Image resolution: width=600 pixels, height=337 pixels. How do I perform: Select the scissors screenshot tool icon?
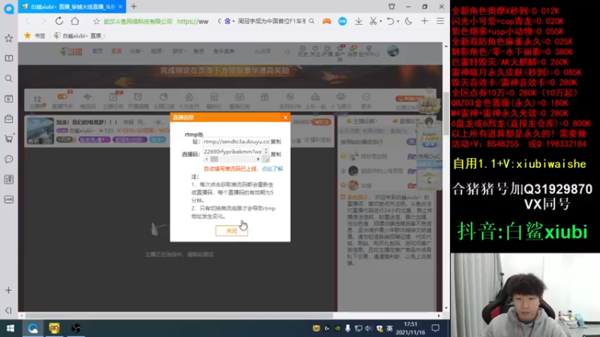click(373, 22)
